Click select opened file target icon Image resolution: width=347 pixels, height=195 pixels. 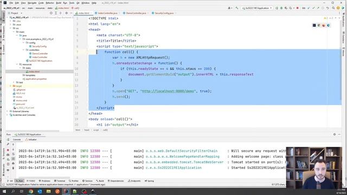[x=51, y=13]
